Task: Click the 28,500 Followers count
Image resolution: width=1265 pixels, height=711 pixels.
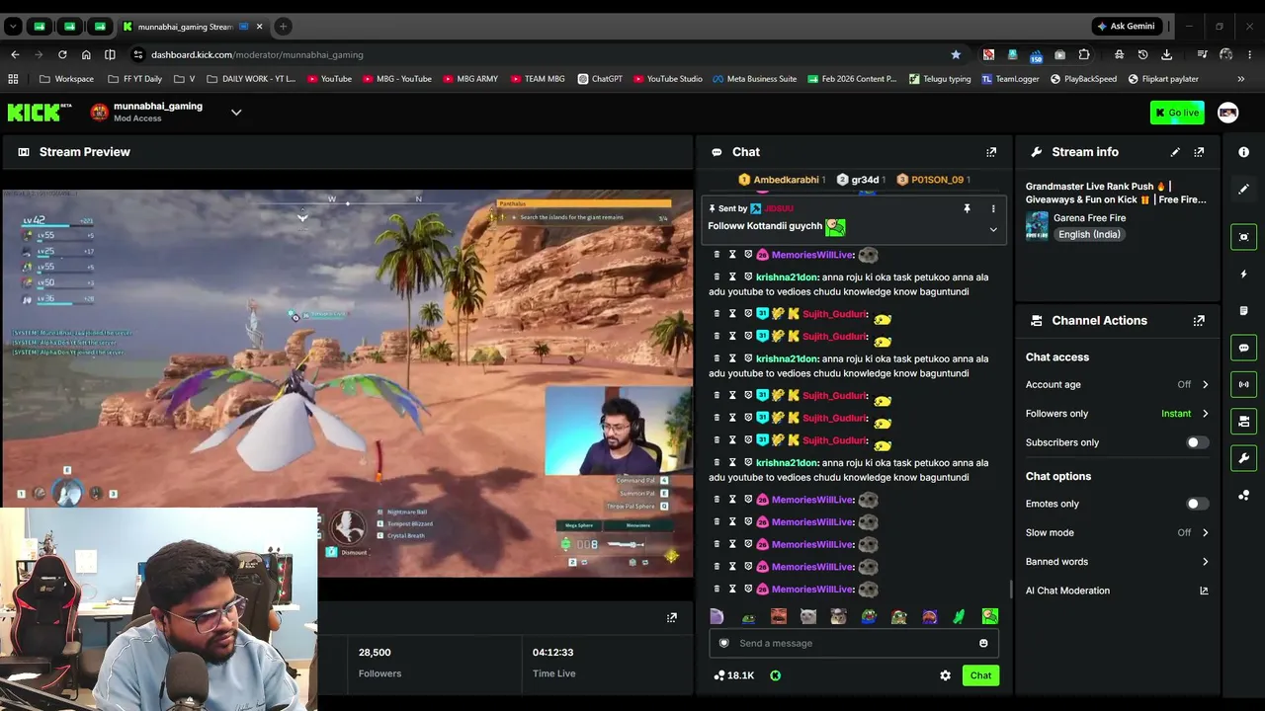Action: (x=375, y=653)
